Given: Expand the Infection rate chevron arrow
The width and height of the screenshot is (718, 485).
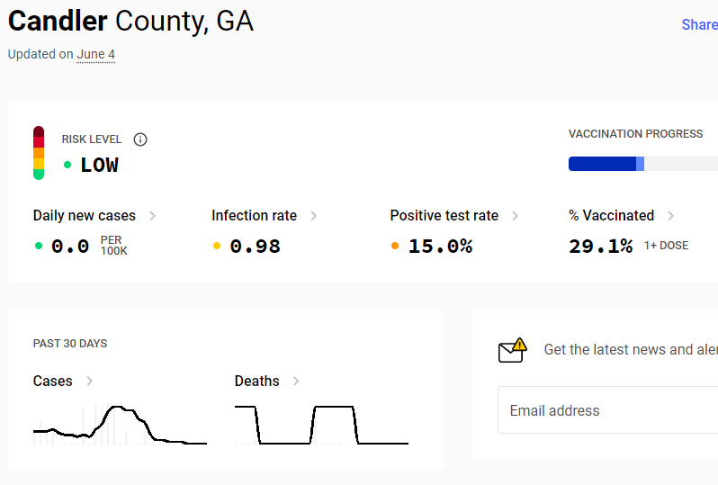Looking at the screenshot, I should coord(314,216).
